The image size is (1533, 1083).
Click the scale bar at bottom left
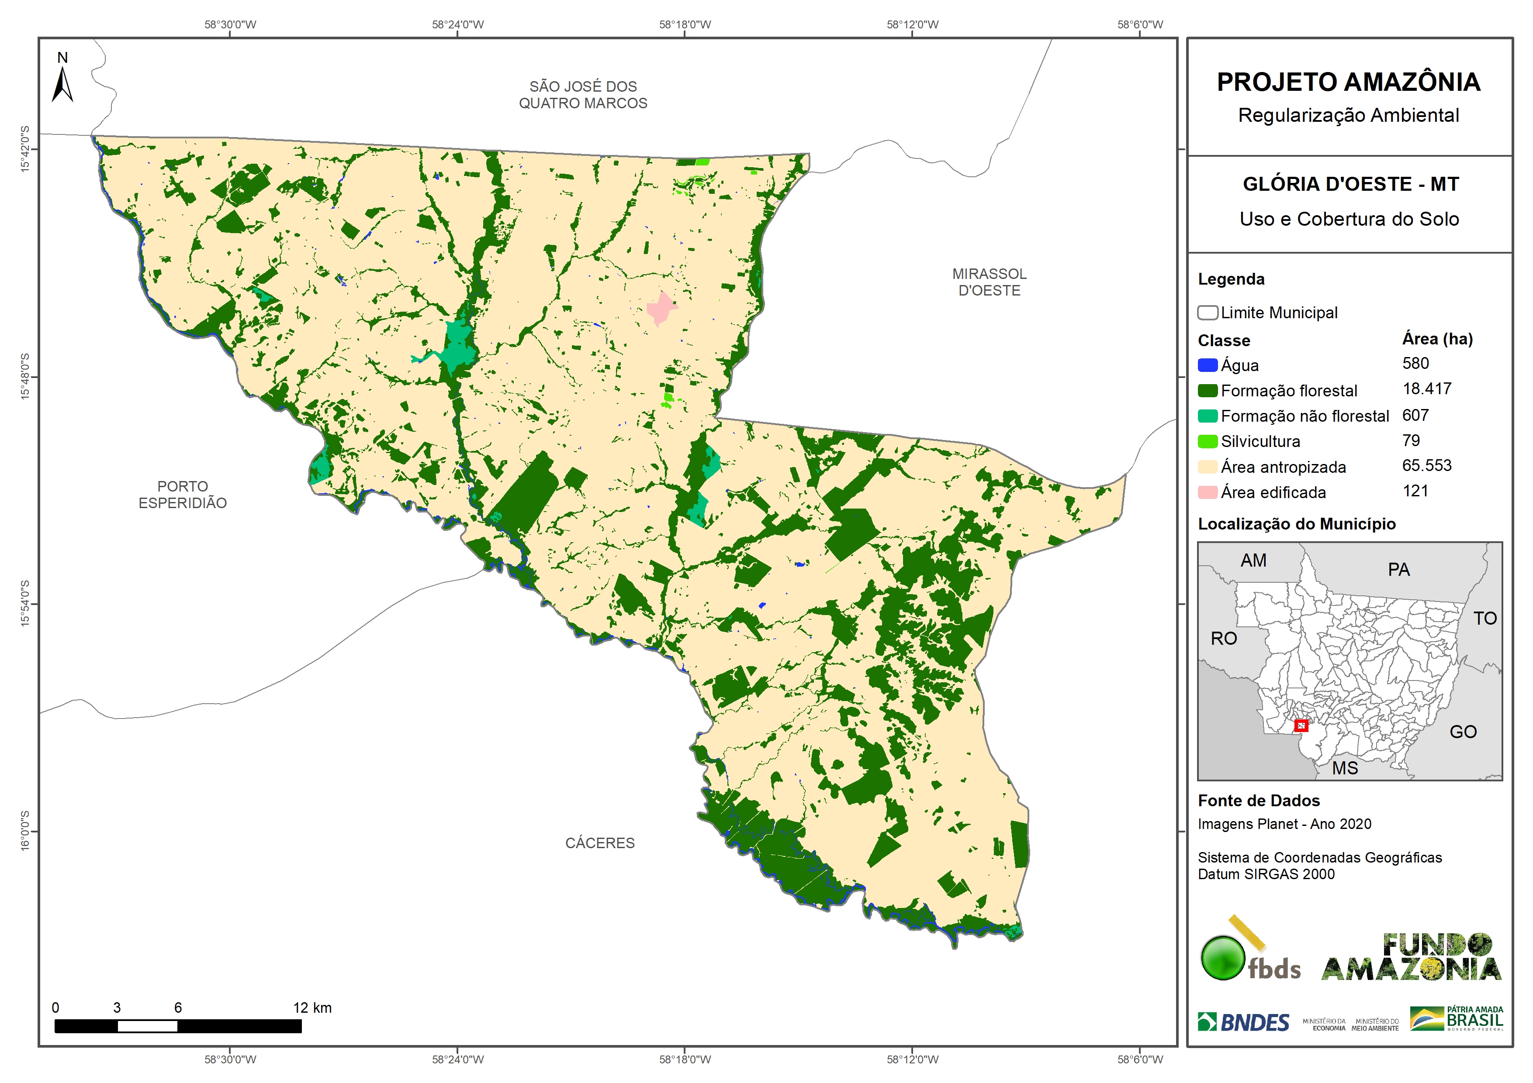coord(178,1026)
